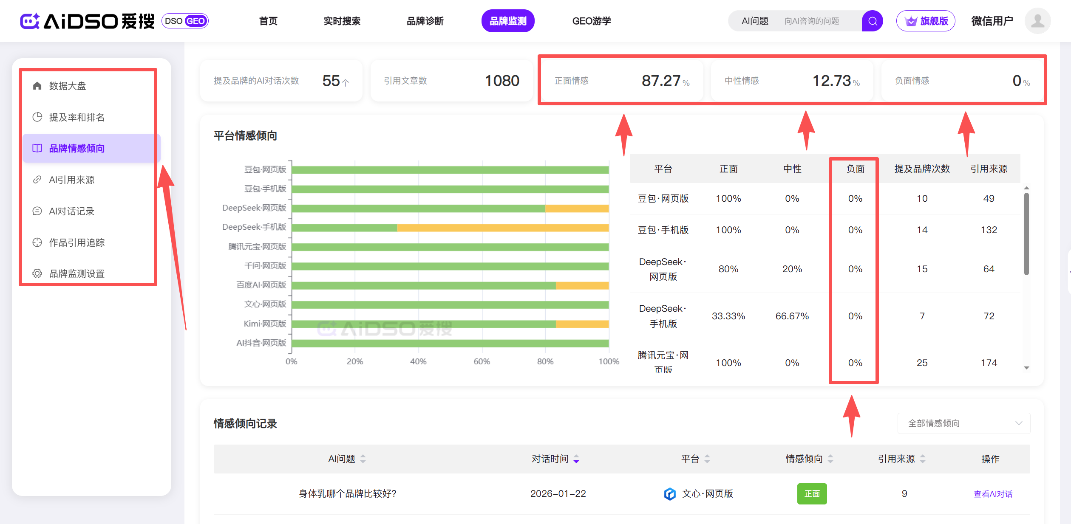Click the 作品引用追踪 target icon

[x=37, y=242]
